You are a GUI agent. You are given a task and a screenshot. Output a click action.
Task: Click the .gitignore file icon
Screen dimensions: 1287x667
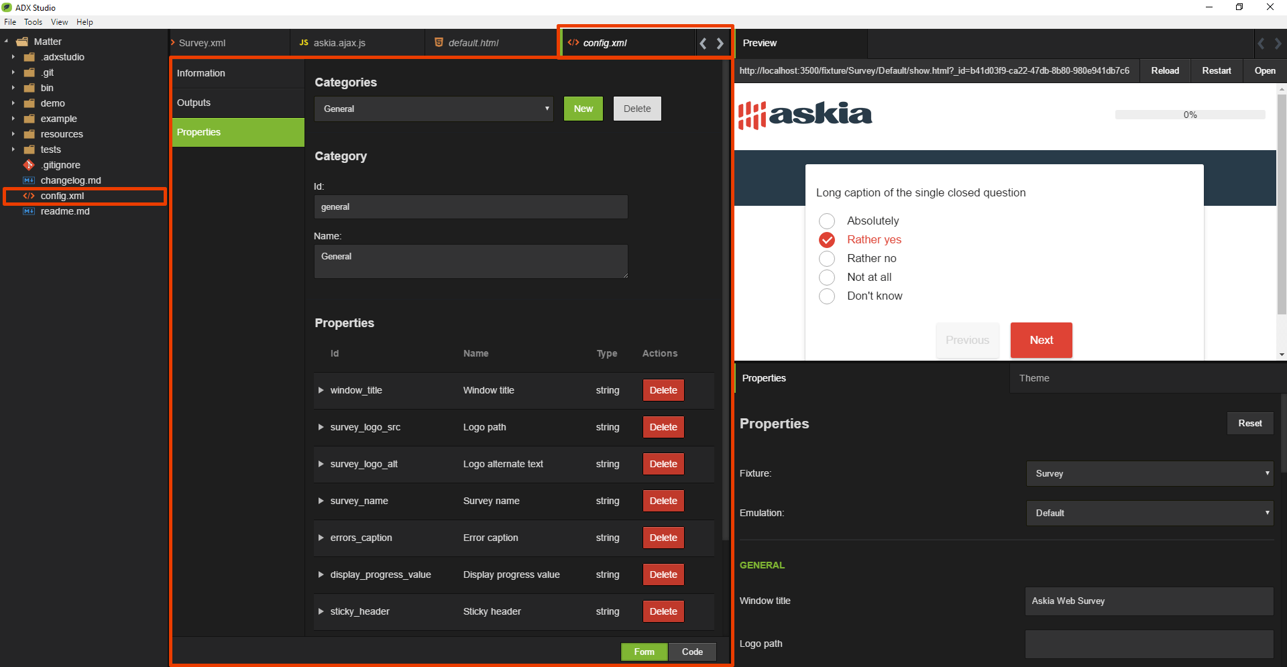(x=29, y=165)
